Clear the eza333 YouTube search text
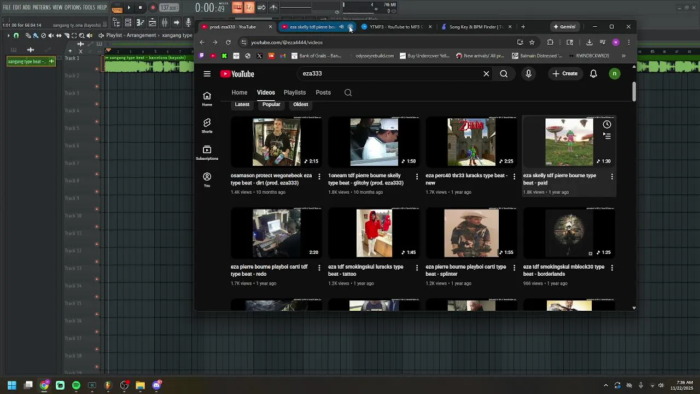Screen dimensions: 700x394 [x=486, y=74]
